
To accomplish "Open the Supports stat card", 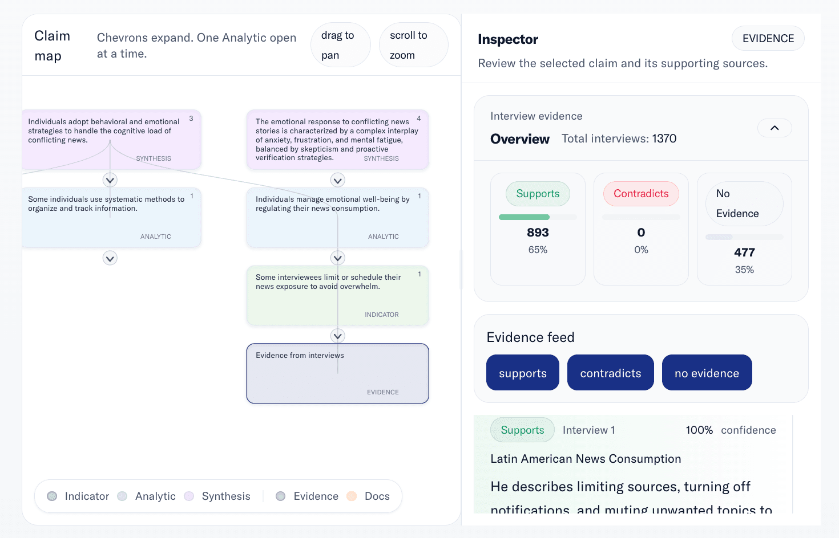I will coord(538,229).
